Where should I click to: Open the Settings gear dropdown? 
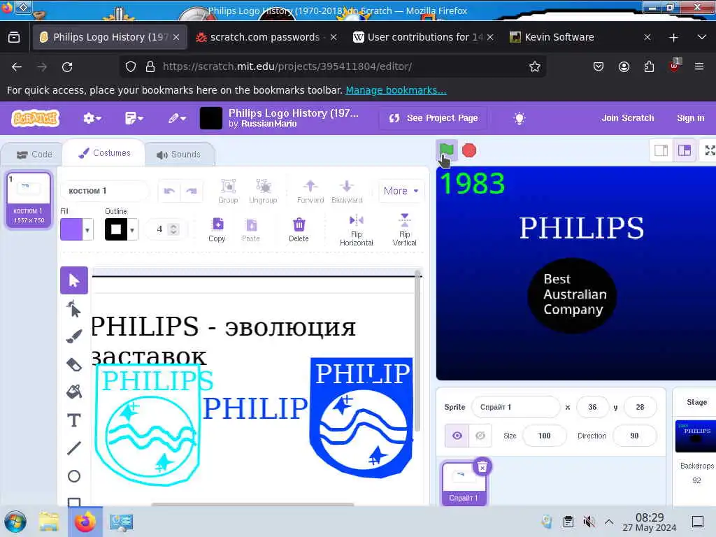click(92, 118)
